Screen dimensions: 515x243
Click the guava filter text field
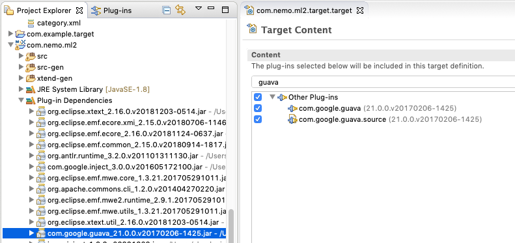(383, 82)
